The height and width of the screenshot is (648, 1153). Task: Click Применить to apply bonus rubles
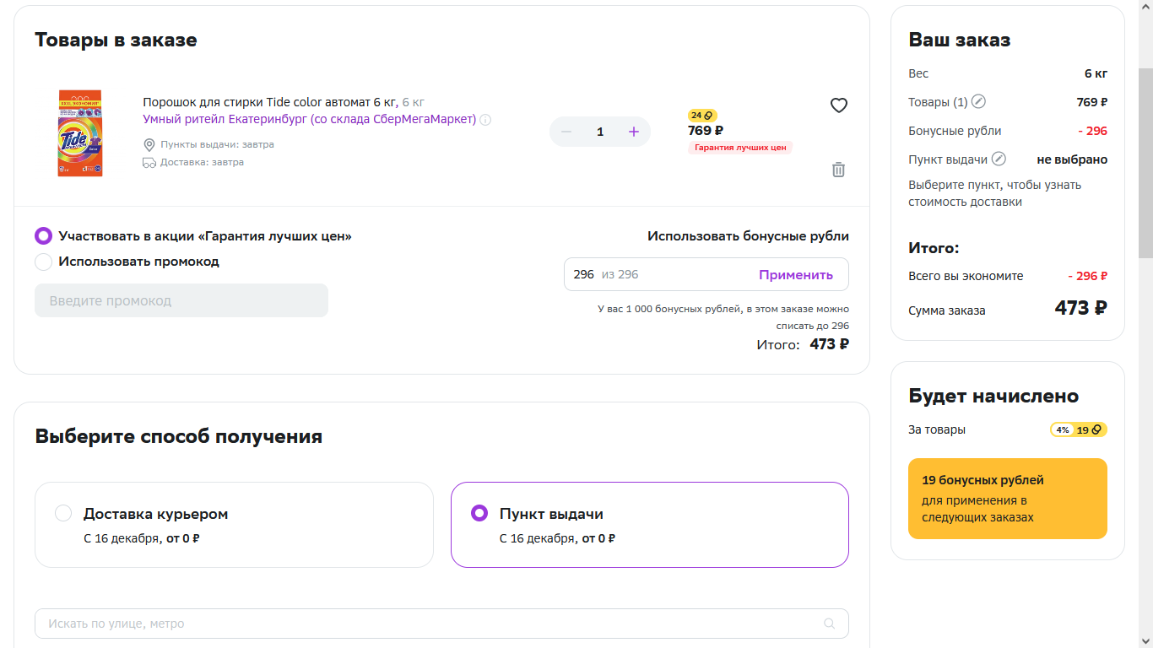pos(796,274)
